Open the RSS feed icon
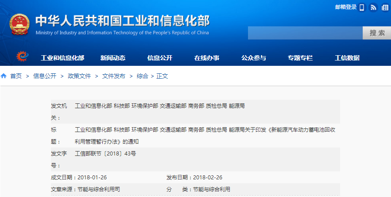Image resolution: width=391 pixels, height=197 pixels. click(373, 7)
